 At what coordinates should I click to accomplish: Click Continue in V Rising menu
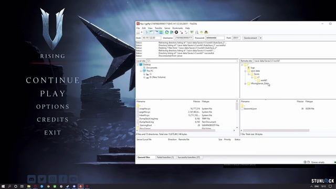[x=52, y=80]
